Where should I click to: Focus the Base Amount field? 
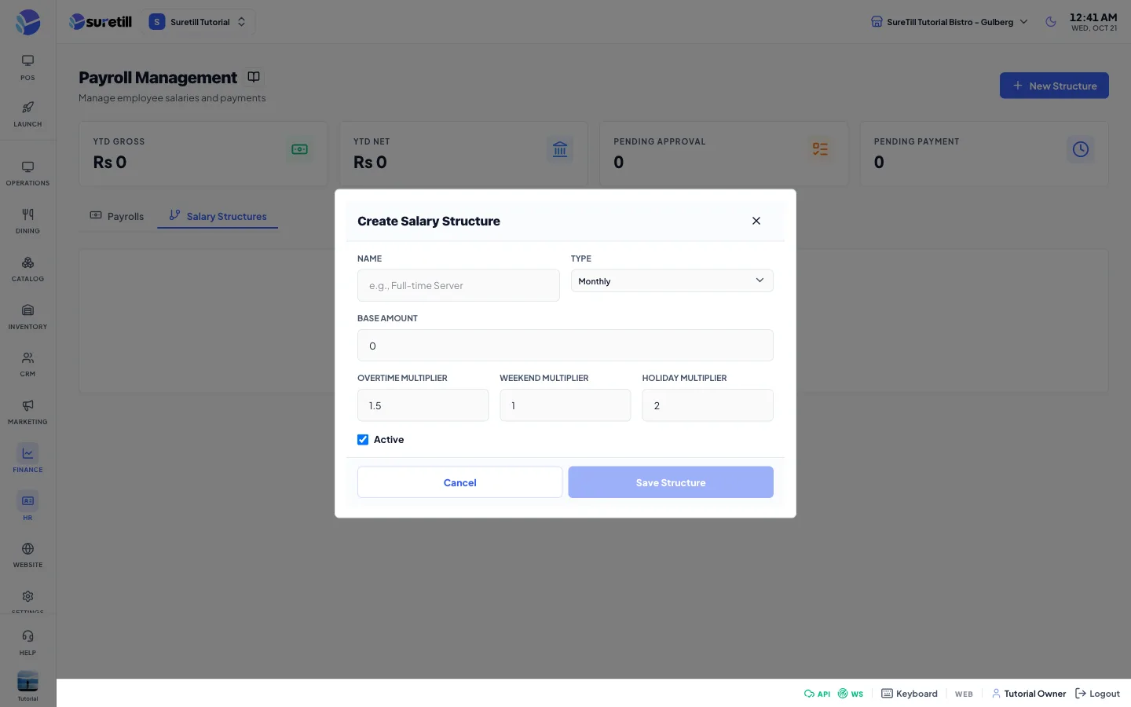(565, 346)
